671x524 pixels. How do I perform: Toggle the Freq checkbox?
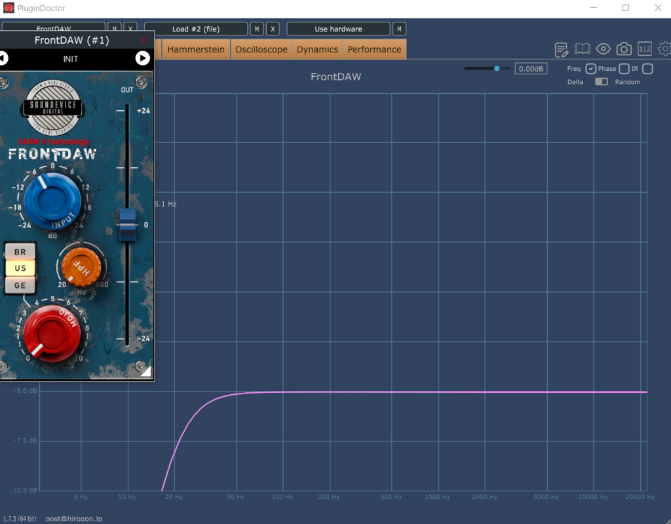click(590, 69)
